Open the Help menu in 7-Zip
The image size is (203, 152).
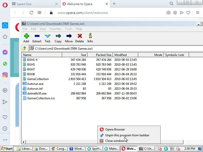point(79,29)
